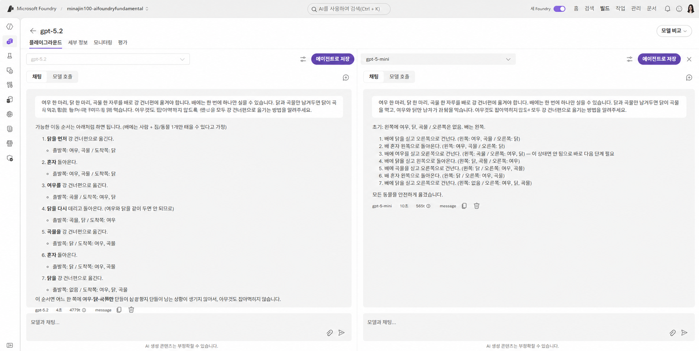
Task: Attach file in gpt-5-mini chat input
Action: [673, 333]
